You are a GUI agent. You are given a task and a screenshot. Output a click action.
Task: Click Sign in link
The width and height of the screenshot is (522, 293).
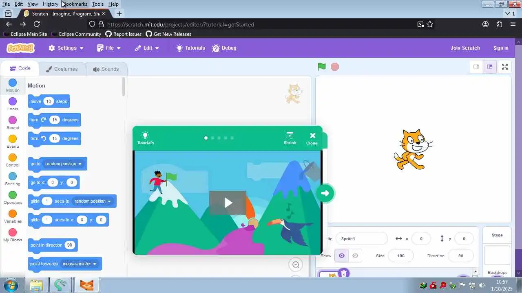pyautogui.click(x=501, y=48)
